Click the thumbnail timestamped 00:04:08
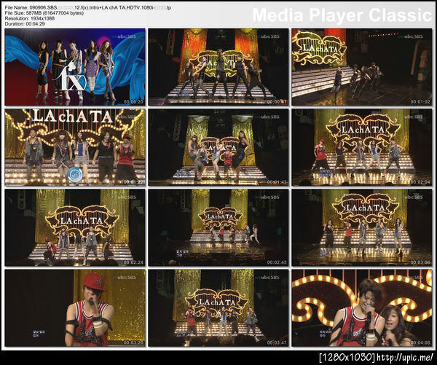 (362, 308)
